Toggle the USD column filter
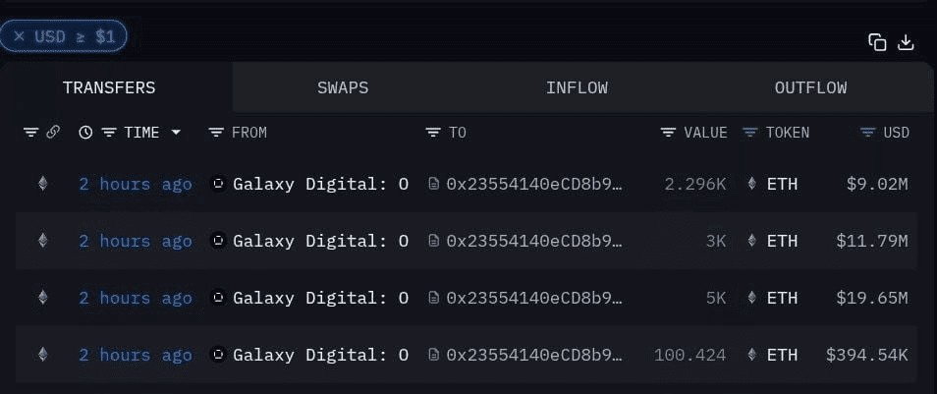 point(868,133)
